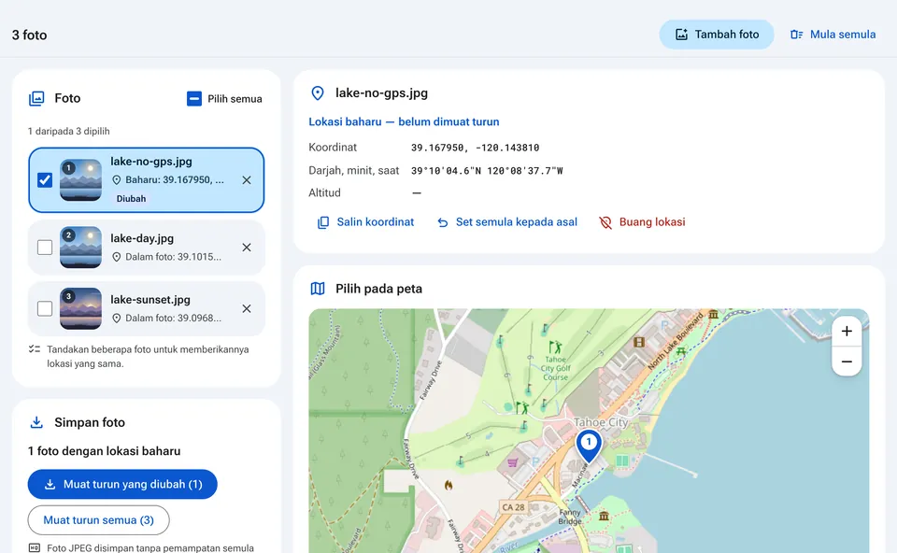The width and height of the screenshot is (897, 553).
Task: Click the "1 daripada 3 dipilih" text
Action: (x=68, y=132)
